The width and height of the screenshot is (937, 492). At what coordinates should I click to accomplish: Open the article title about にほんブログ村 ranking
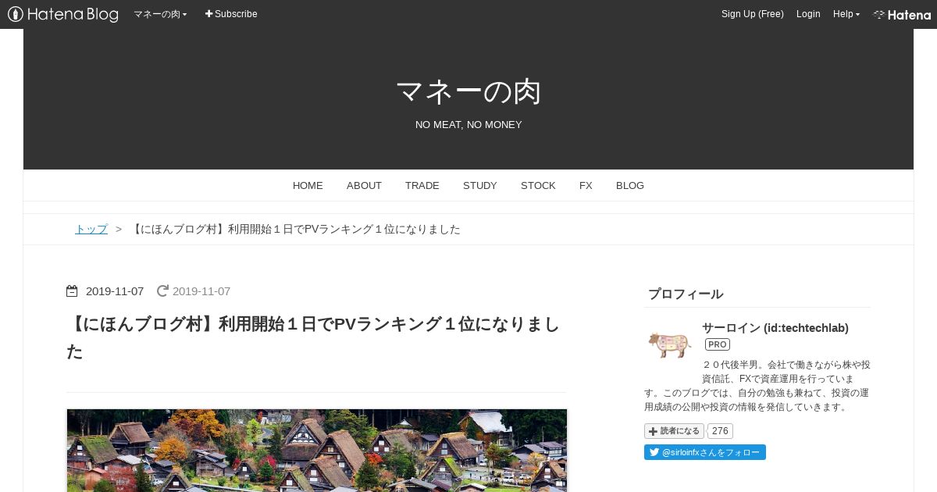pos(313,337)
